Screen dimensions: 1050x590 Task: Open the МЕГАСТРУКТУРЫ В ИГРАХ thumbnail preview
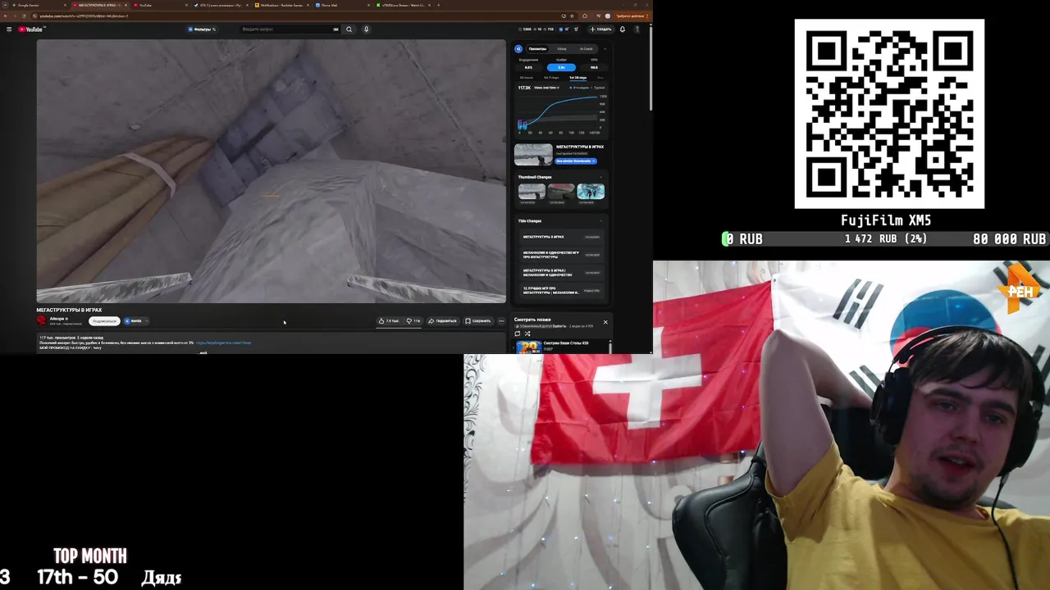(x=533, y=155)
